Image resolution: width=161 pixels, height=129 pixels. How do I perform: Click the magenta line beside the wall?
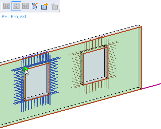click(152, 86)
